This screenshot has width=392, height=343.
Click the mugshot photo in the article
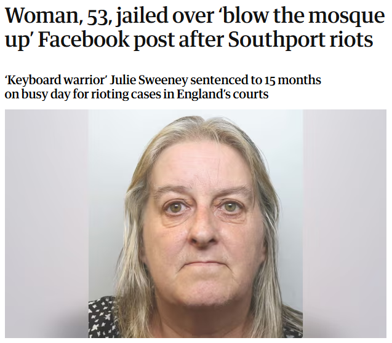click(196, 224)
